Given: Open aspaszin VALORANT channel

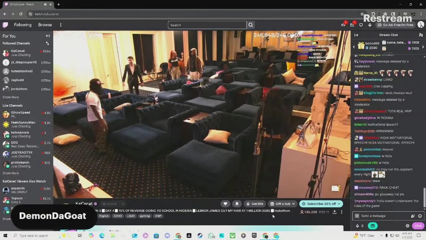Looking at the screenshot, I should 27,190.
